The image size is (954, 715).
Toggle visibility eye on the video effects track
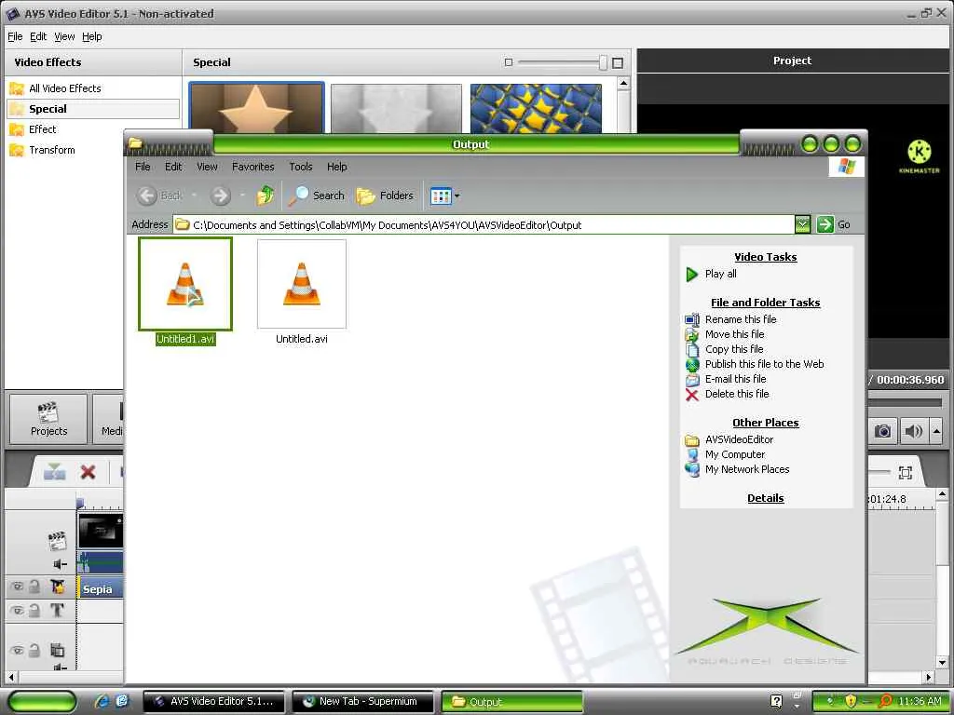[x=17, y=587]
